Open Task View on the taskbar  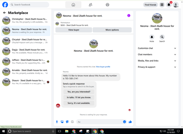(x=59, y=131)
